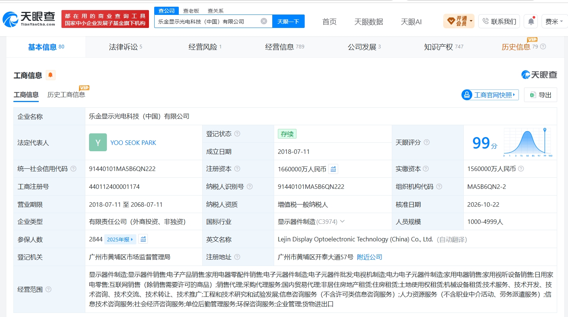Image resolution: width=568 pixels, height=317 pixels.
Task: Open 天眼数据 in top navigation
Action: [369, 22]
